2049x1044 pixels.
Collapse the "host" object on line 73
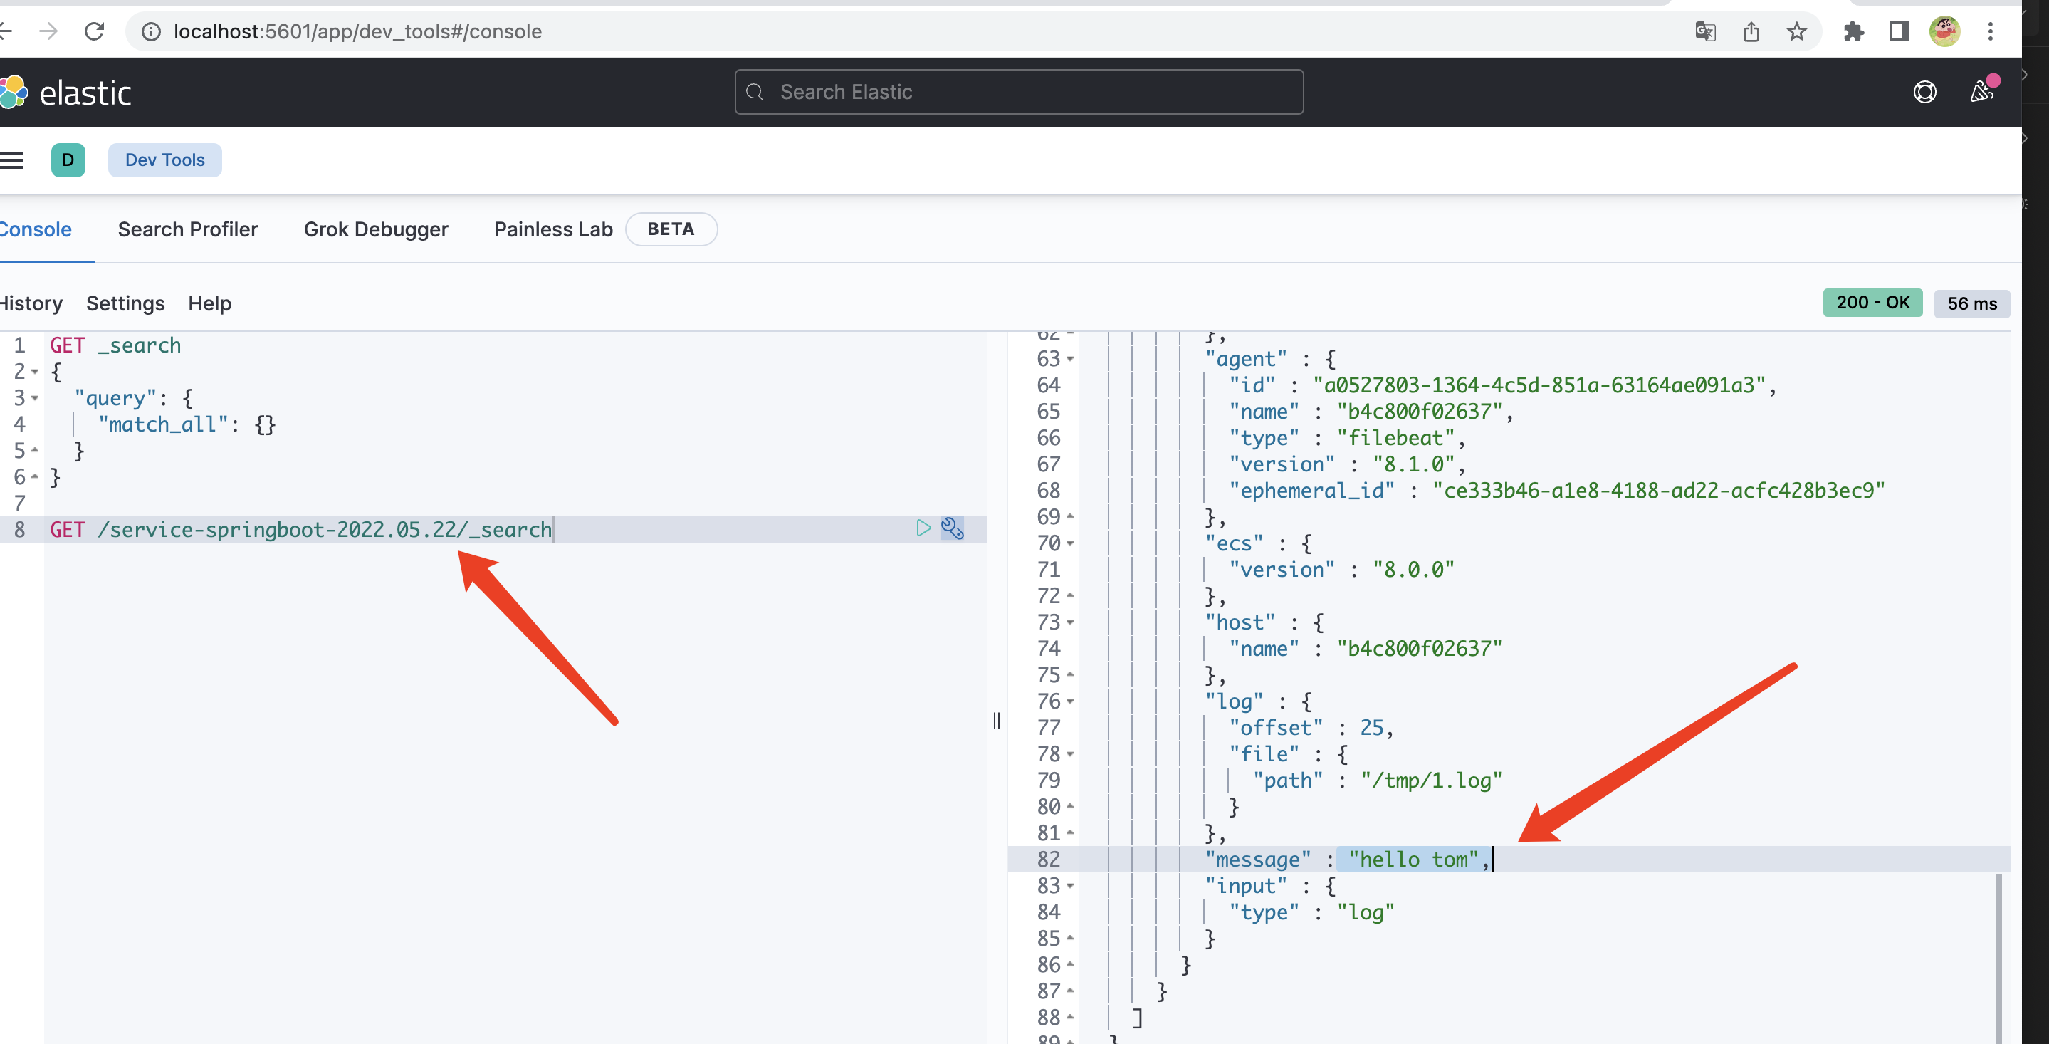coord(1070,622)
